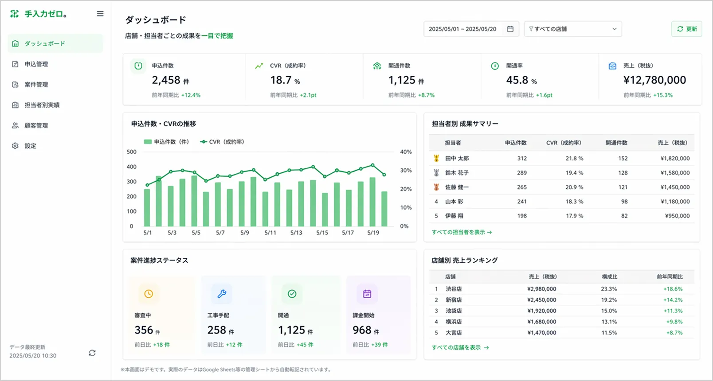Click the 審査中 clock status icon
The width and height of the screenshot is (713, 381).
[149, 294]
